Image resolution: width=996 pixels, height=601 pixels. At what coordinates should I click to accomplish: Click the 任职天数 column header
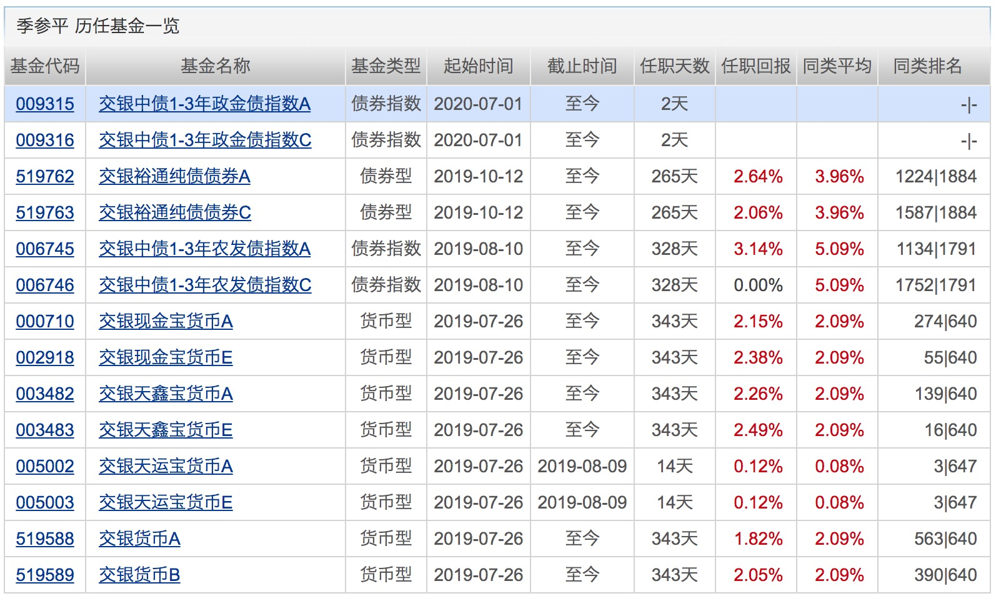coord(675,66)
